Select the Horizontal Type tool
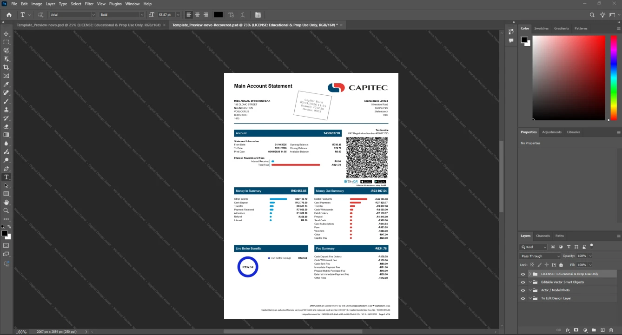Viewport: 622px width, 335px height. click(x=7, y=177)
